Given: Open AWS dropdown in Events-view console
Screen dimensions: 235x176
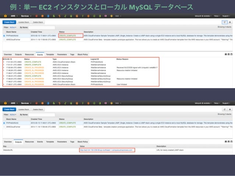Looking at the screenshot, I should 14,16.
